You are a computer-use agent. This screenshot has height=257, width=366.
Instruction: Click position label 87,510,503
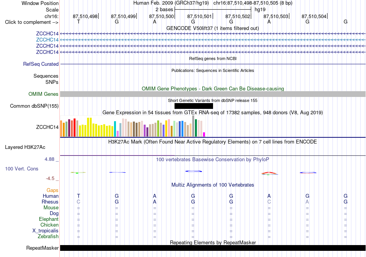tap(276, 16)
